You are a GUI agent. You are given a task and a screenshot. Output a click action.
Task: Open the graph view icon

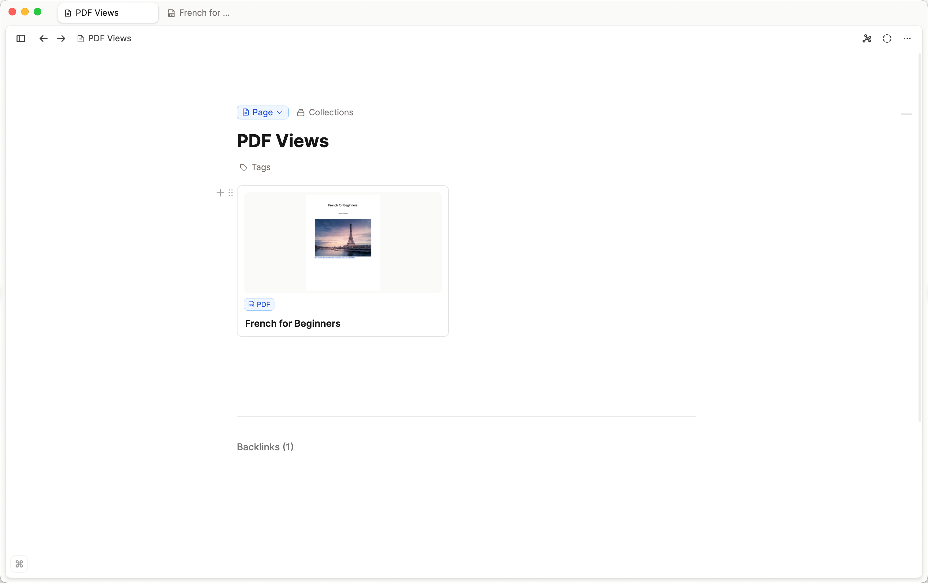(867, 38)
